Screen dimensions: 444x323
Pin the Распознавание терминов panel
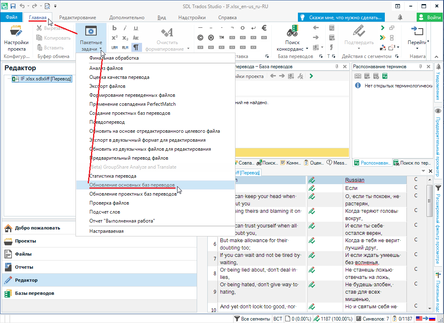pos(420,67)
